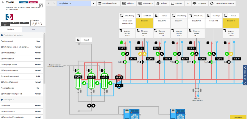Image resolution: width=247 pixels, height=119 pixels.
Task: Select the Commande réarmement row
Action: point(22,76)
